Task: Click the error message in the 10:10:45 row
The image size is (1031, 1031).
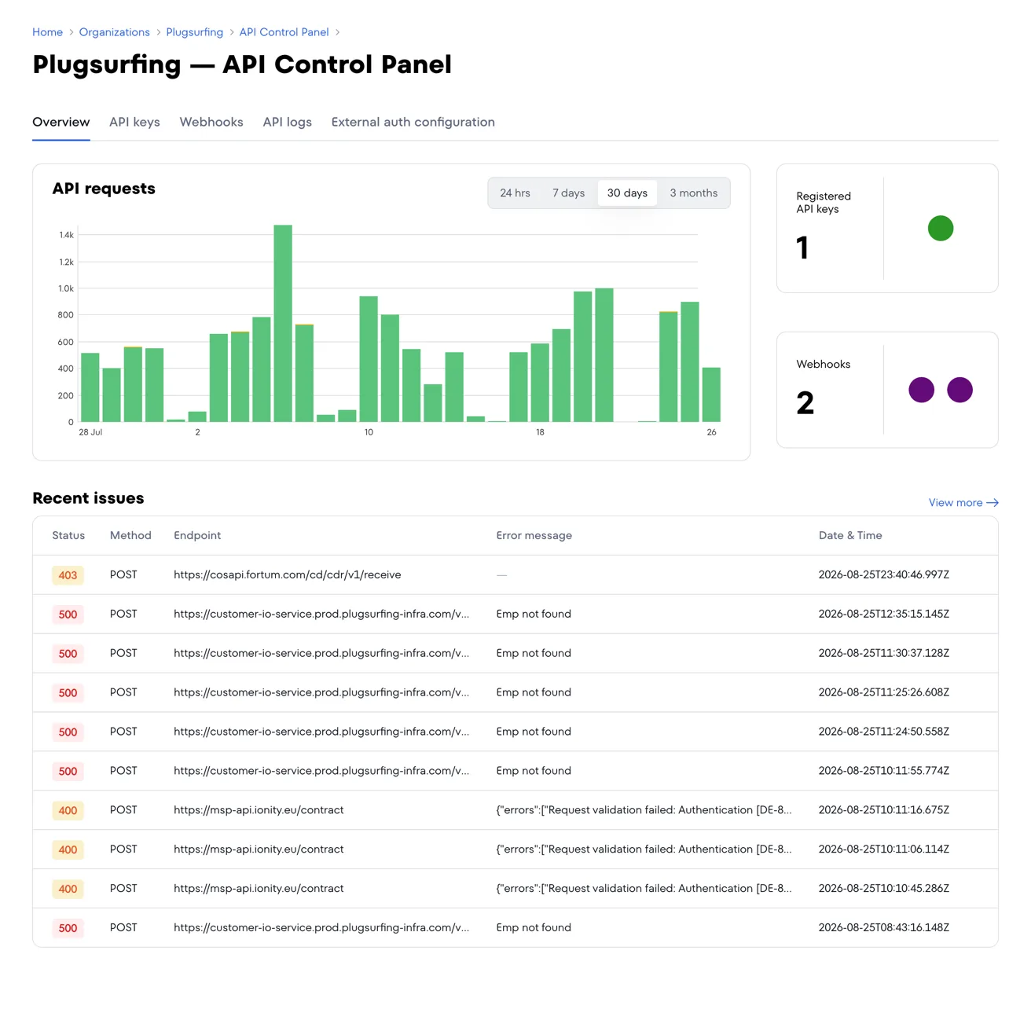Action: click(644, 889)
